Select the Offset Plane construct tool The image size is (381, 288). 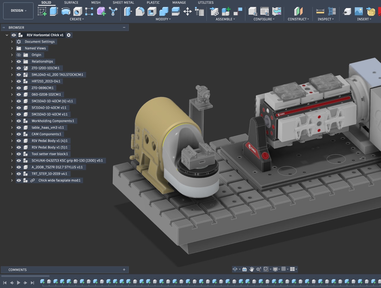(298, 11)
